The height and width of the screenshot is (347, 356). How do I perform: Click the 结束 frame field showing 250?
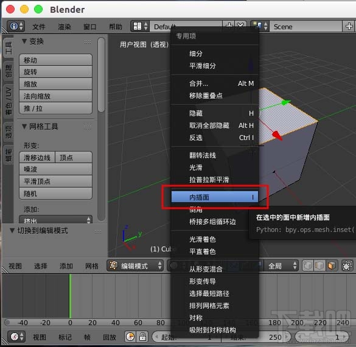(256, 337)
